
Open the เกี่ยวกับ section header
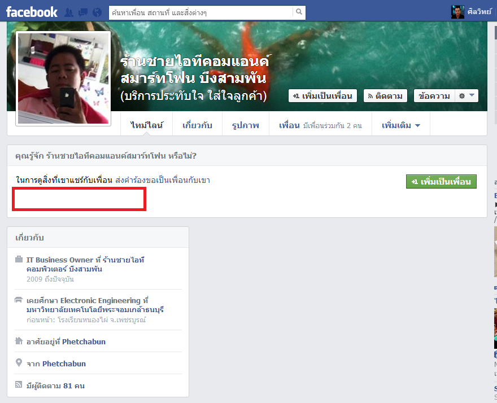coord(29,237)
